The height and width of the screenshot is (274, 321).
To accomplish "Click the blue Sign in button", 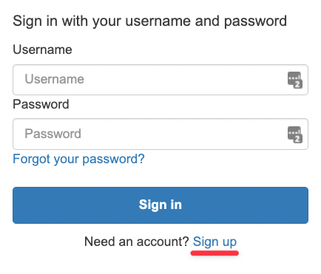I will point(160,205).
